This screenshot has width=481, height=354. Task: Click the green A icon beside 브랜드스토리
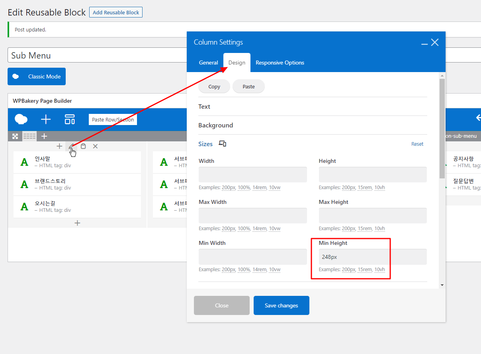tap(24, 184)
